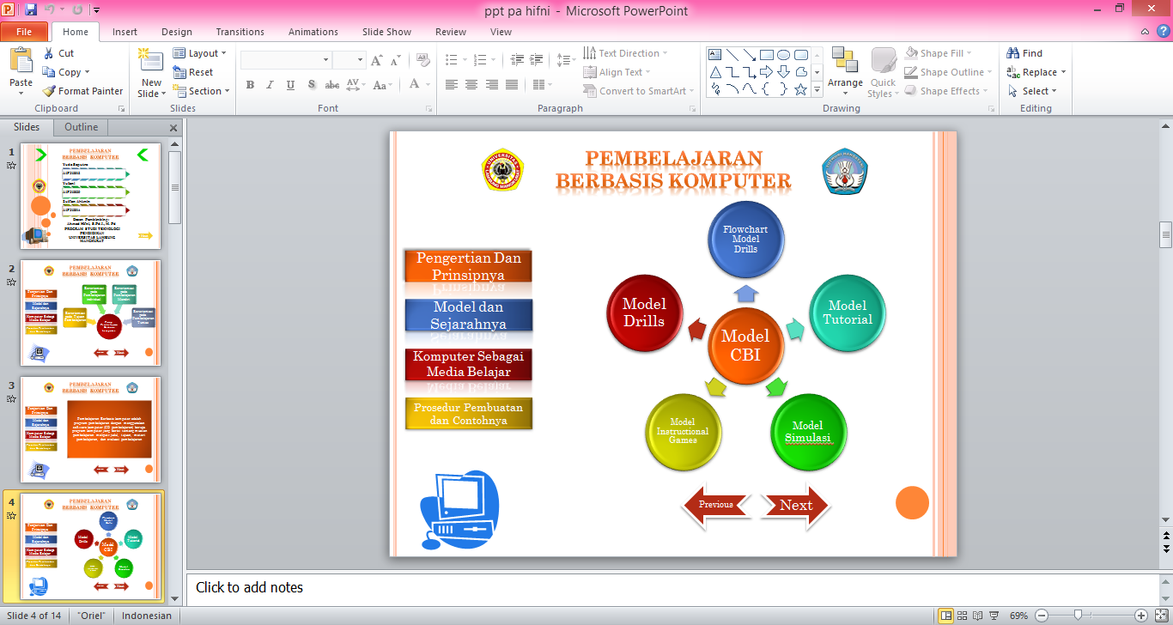Click the Section button
This screenshot has width=1173, height=625.
[199, 91]
